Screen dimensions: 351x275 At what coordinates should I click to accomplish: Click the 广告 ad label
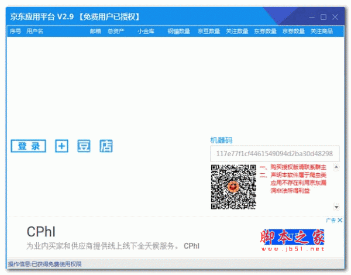coord(331,221)
